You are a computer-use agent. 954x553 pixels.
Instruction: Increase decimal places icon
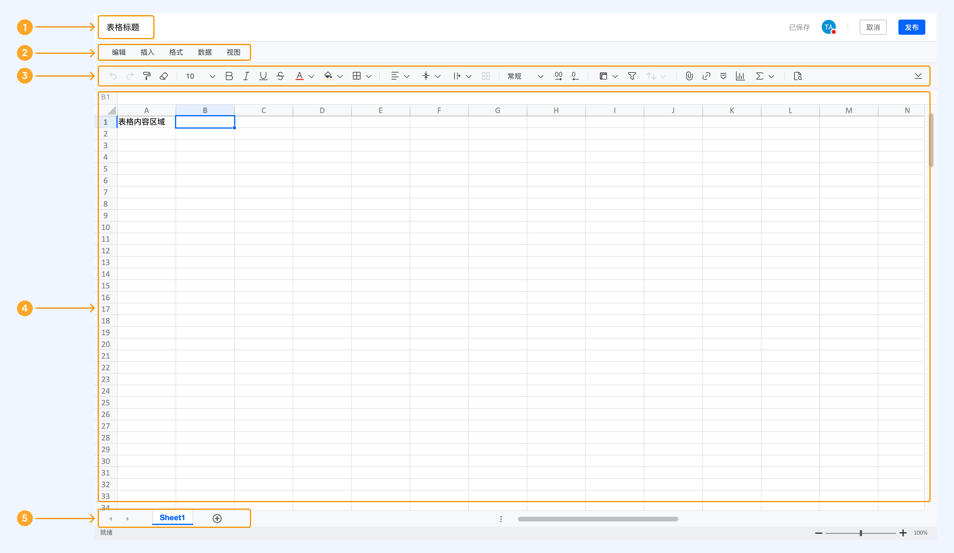(558, 76)
